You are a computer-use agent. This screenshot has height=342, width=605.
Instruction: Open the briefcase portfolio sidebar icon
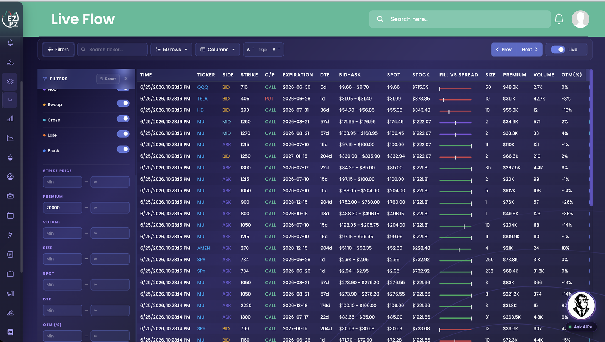point(10,196)
